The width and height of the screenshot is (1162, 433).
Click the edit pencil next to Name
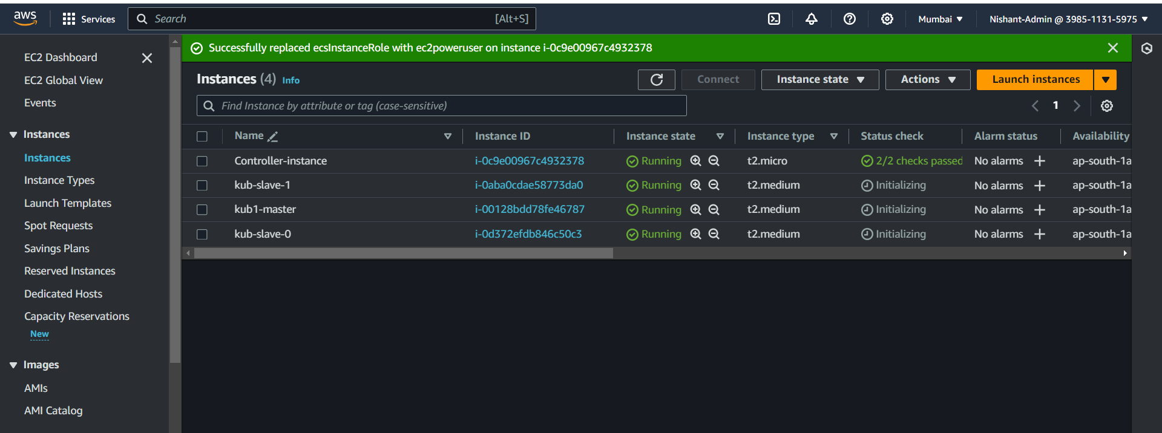273,137
